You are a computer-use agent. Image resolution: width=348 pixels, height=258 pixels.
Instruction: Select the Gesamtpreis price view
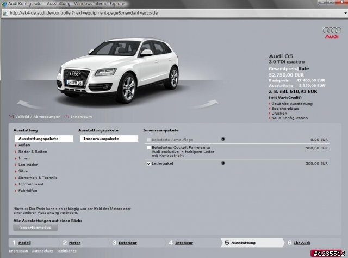click(x=283, y=69)
